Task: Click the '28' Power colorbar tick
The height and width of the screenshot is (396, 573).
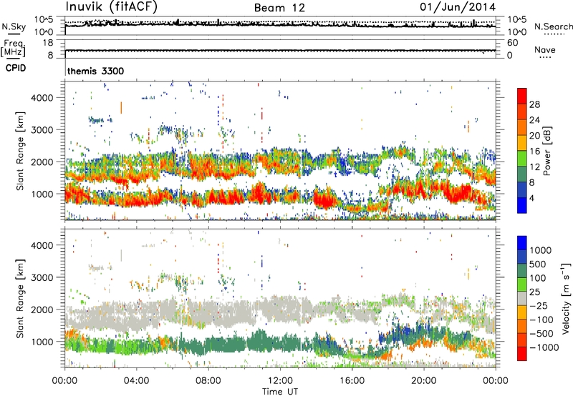Action: [534, 104]
